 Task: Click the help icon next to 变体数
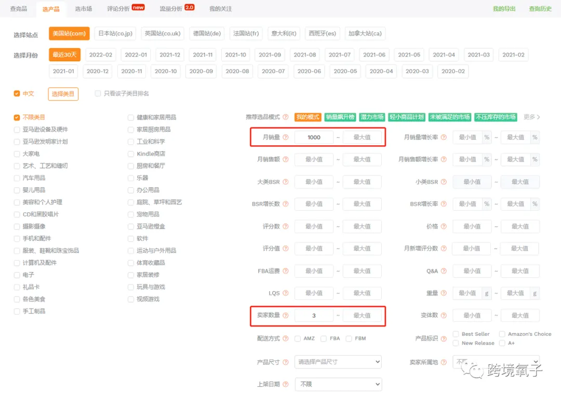tap(444, 315)
